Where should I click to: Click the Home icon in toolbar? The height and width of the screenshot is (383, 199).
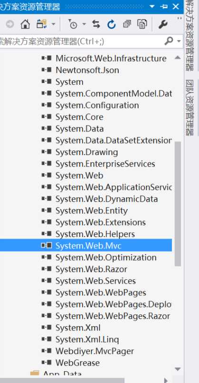click(25, 24)
